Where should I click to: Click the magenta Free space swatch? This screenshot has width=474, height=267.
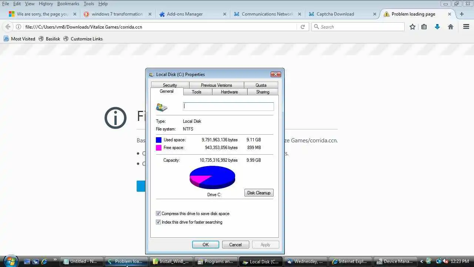point(158,148)
